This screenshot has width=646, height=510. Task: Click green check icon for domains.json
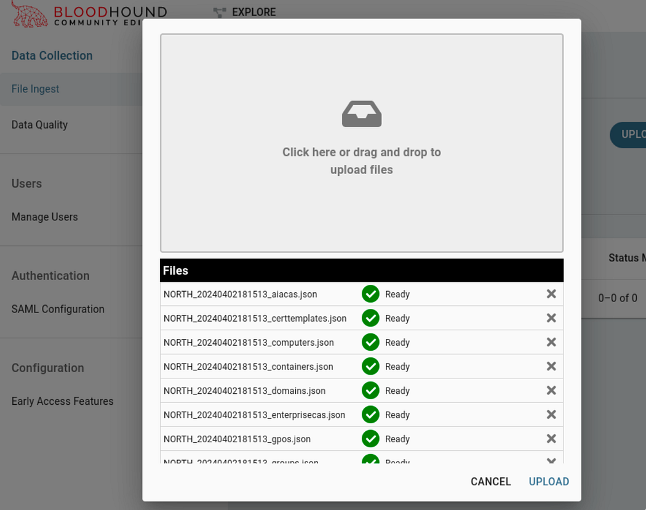coord(370,391)
